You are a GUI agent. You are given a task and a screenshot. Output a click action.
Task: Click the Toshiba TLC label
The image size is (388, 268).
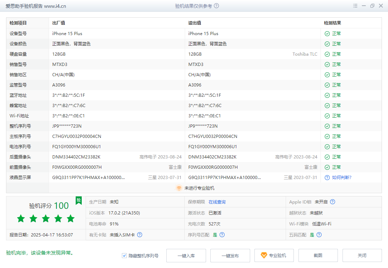[x=305, y=54]
